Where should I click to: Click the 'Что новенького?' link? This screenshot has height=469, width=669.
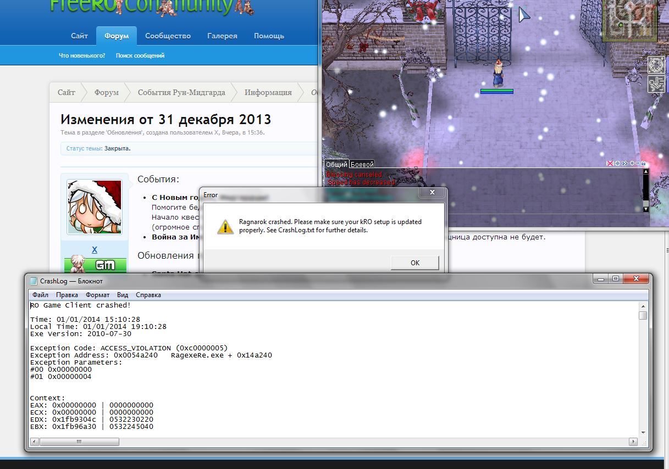pyautogui.click(x=82, y=55)
